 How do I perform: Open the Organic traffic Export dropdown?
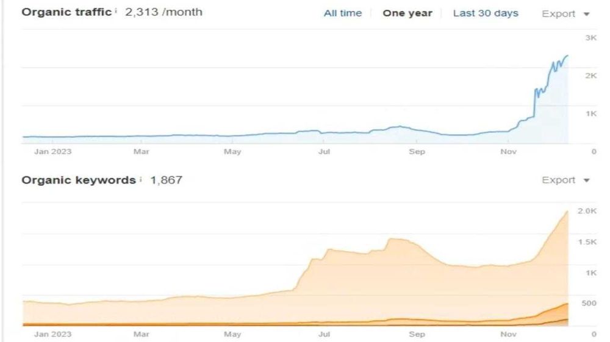click(559, 14)
